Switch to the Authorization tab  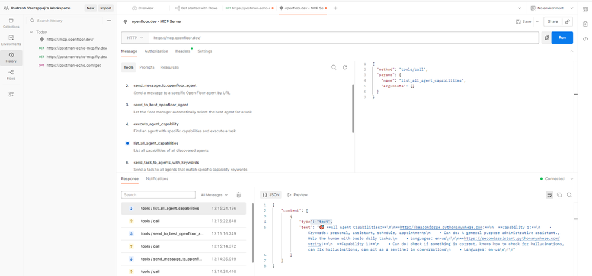pos(156,51)
